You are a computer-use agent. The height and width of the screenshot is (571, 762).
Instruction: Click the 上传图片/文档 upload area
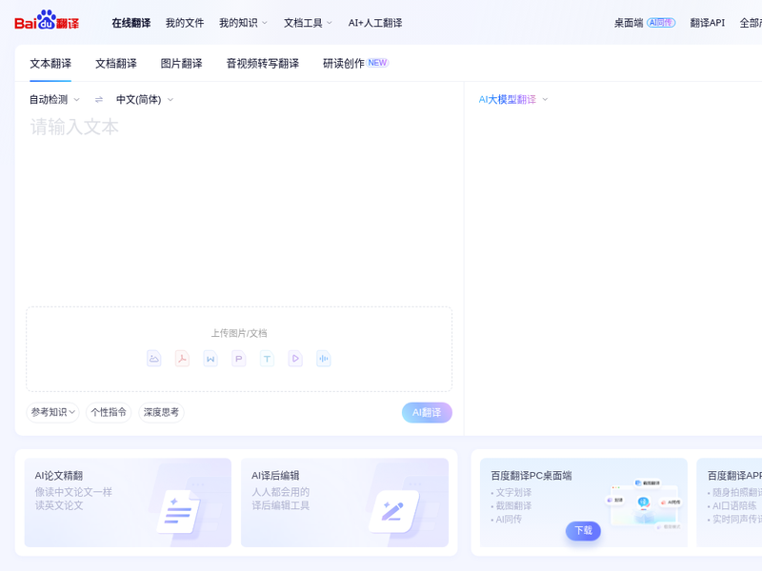[239, 349]
